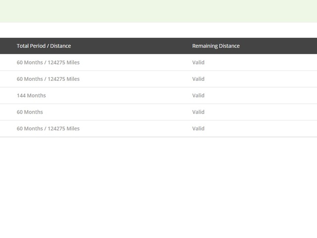Select the "144 Months" period cell
The height and width of the screenshot is (238, 317).
(31, 96)
